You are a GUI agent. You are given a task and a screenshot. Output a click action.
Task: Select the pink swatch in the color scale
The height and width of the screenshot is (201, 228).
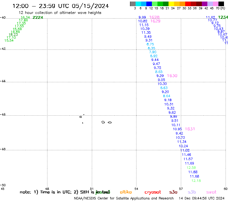point(216,4)
